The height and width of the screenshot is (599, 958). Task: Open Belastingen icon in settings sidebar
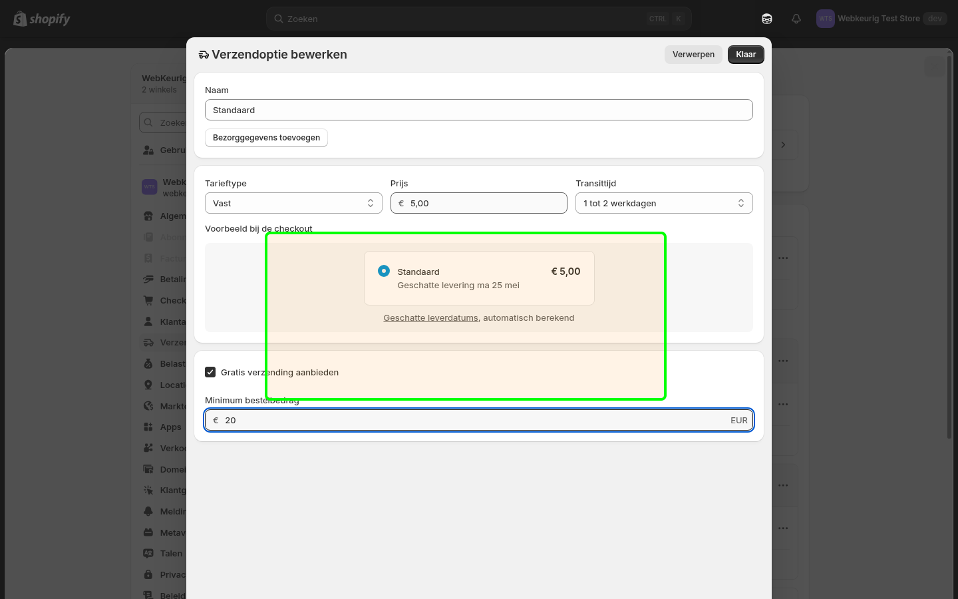pos(148,364)
